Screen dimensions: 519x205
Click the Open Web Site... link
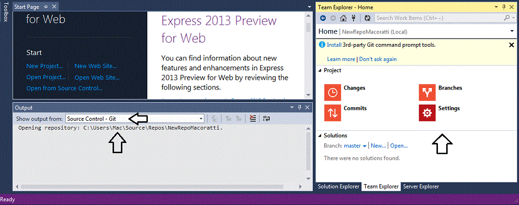click(x=97, y=78)
